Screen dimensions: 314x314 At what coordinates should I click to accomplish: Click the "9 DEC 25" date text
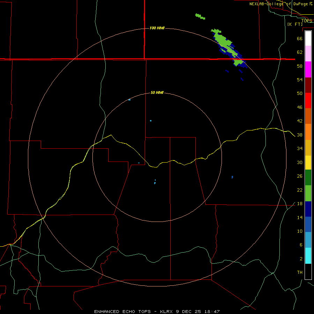tap(188, 312)
